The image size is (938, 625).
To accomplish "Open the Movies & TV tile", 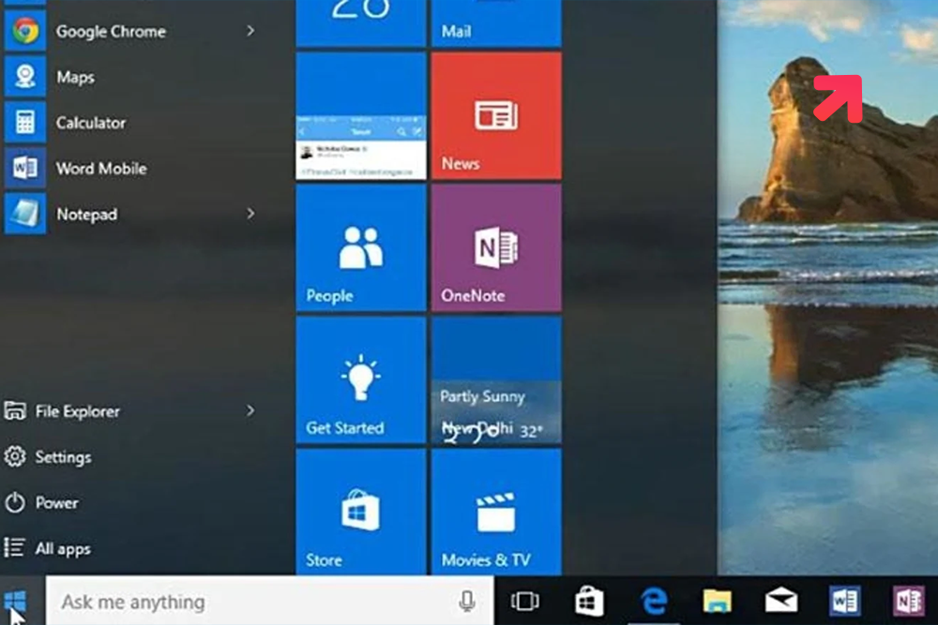I will 496,512.
